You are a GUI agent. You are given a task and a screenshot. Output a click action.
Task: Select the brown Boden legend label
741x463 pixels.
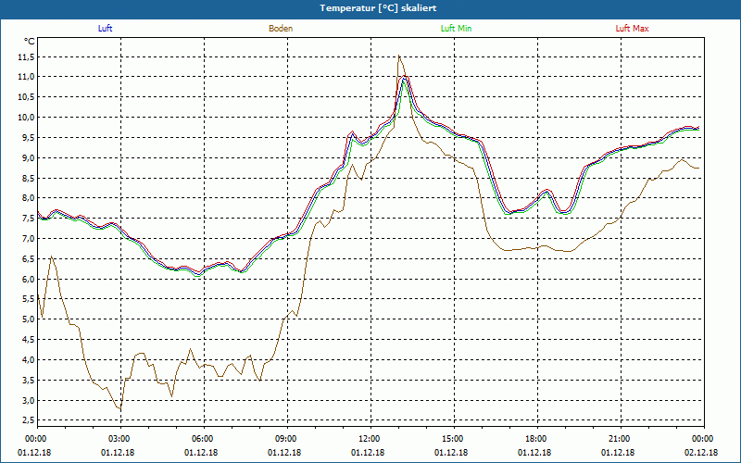click(281, 29)
